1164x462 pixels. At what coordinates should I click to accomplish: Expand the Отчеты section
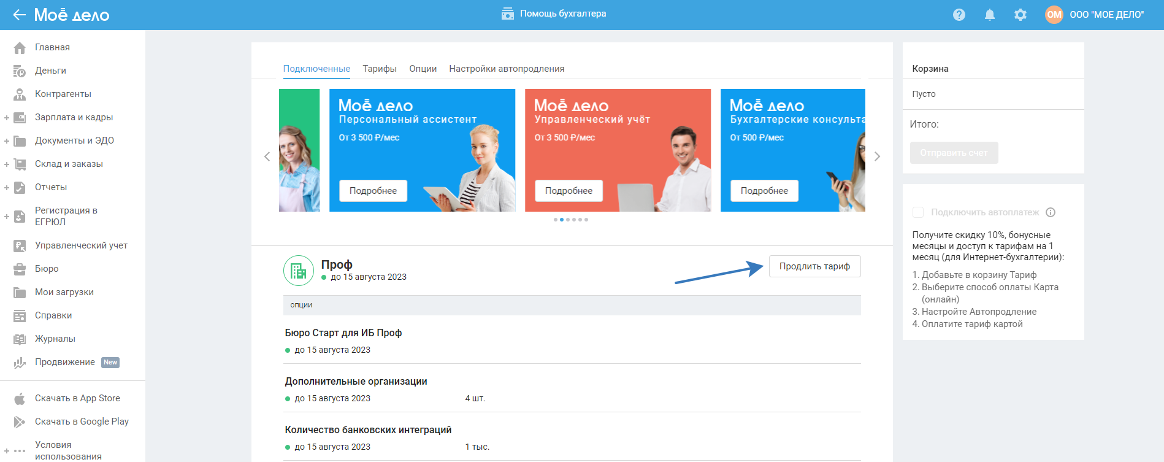click(x=7, y=188)
